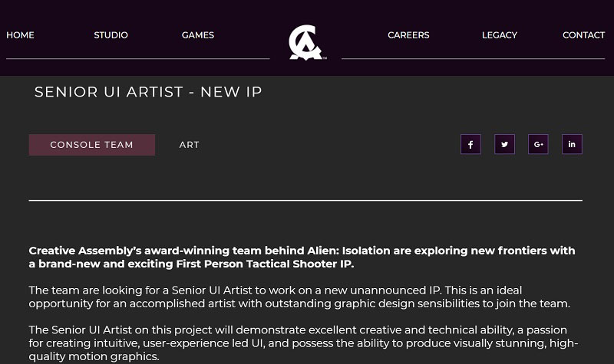This screenshot has height=364, width=614.
Task: Share this posting via LinkedIn icon
Action: point(572,144)
